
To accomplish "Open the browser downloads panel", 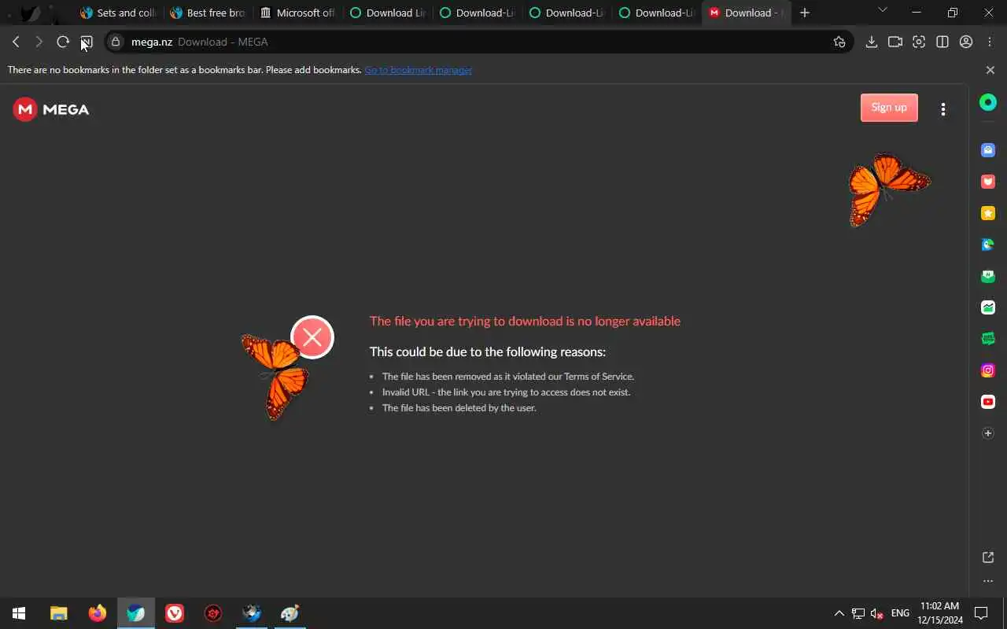I will (x=872, y=42).
